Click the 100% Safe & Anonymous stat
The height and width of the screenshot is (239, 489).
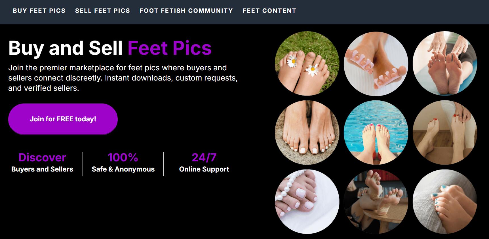[123, 163]
